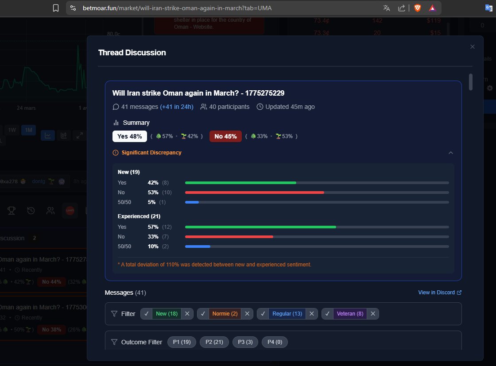Click the 110% deviation note text

pyautogui.click(x=214, y=265)
